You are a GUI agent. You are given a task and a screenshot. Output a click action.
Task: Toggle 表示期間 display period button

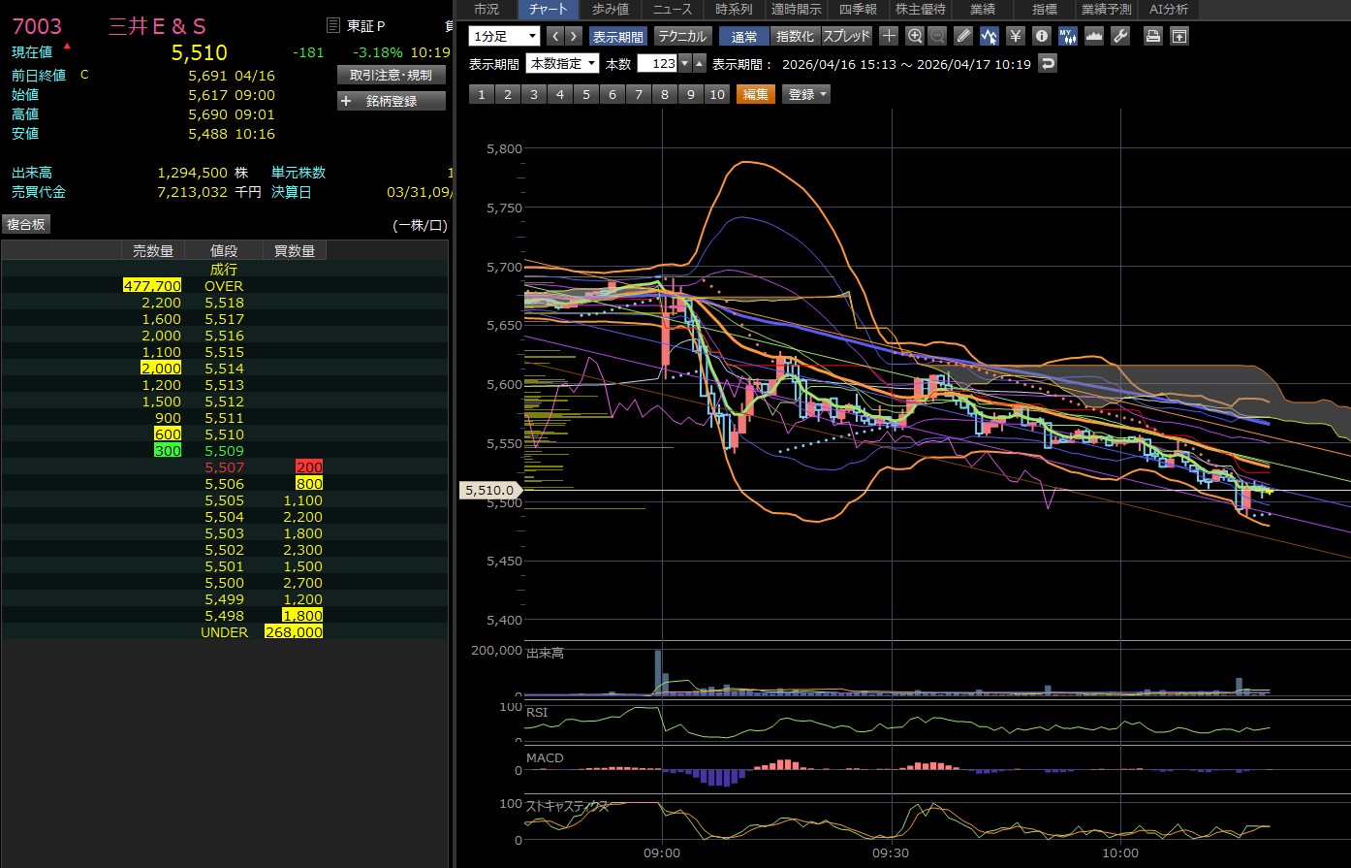[x=617, y=36]
